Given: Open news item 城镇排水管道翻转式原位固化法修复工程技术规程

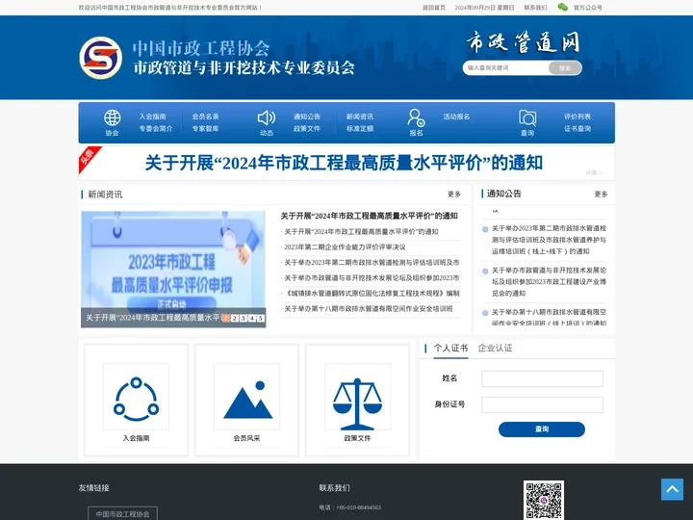Looking at the screenshot, I should click(x=372, y=294).
